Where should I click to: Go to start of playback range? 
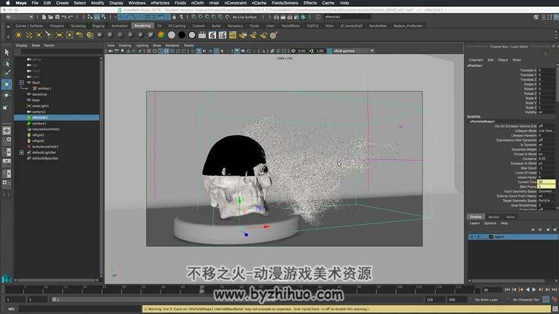click(507, 290)
